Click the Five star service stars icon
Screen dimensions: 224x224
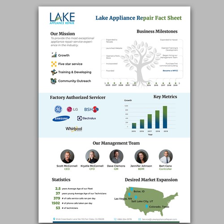(54, 64)
